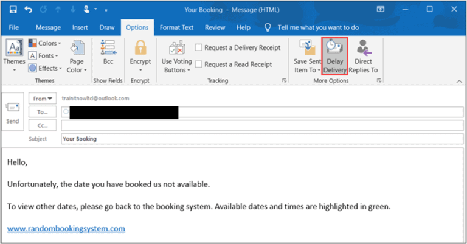The height and width of the screenshot is (244, 467).
Task: Open the Themes gallery
Action: click(x=14, y=56)
